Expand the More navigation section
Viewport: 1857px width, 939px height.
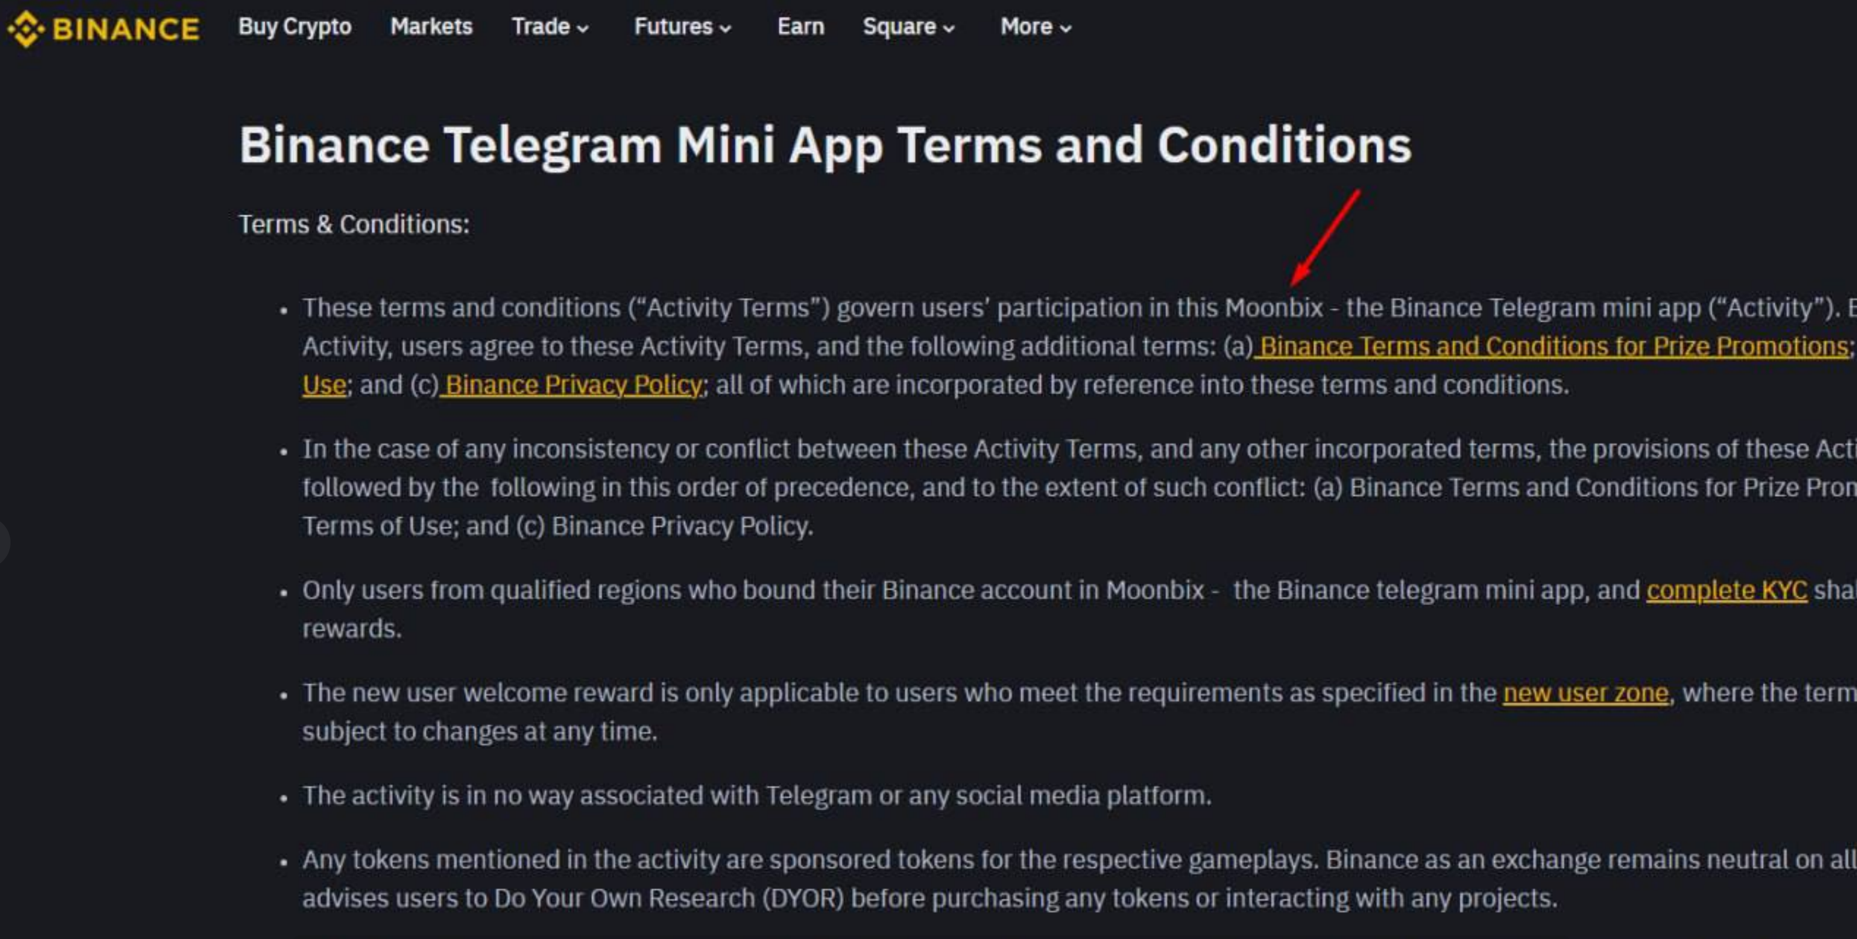point(1032,26)
